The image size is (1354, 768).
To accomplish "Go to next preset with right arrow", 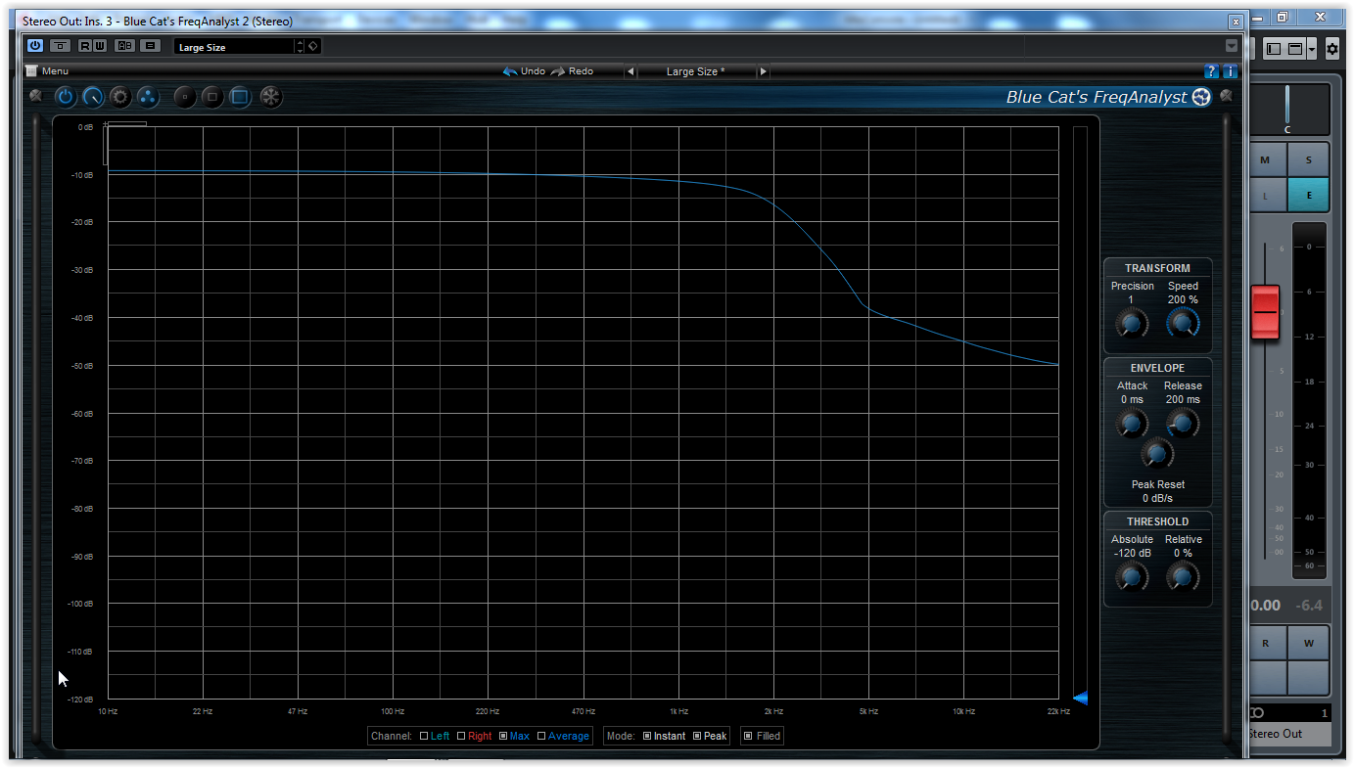I will 763,71.
